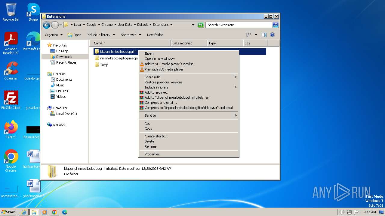Choose Cut in context menu

point(189,123)
